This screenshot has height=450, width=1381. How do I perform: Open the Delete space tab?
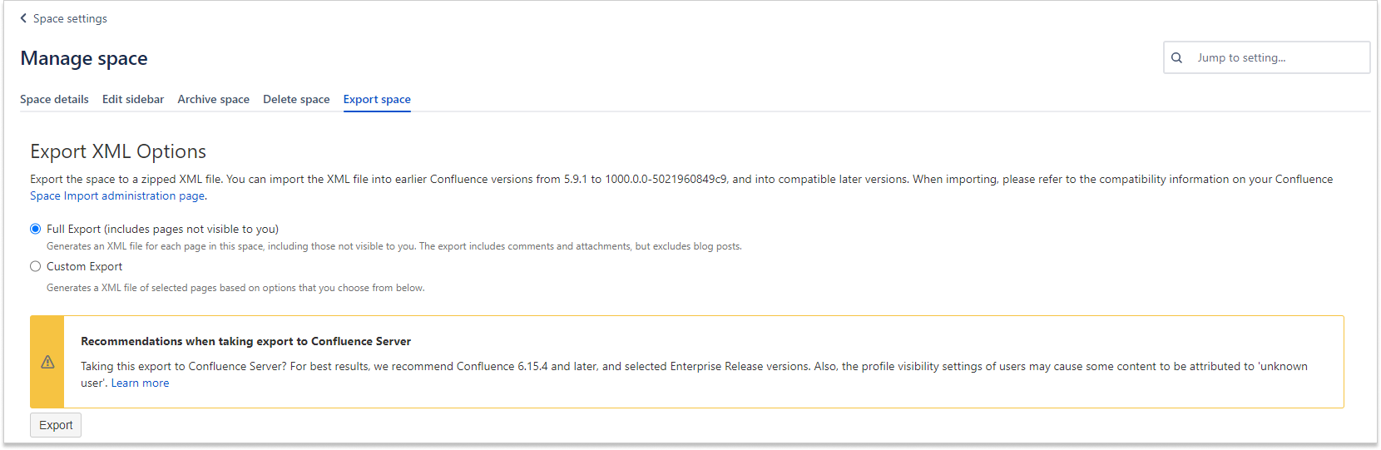click(296, 99)
